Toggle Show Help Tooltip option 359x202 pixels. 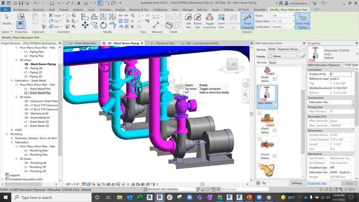pyautogui.click(x=302, y=21)
